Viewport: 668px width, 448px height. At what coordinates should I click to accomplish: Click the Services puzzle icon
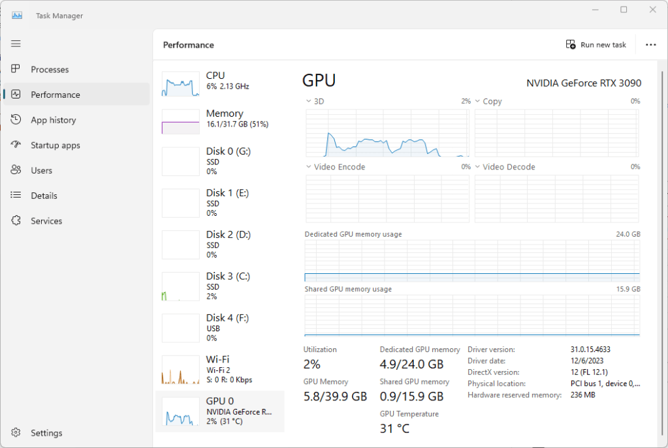point(16,221)
